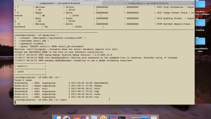Screen dimensions: 211x119
Task: Click the /user directory row
Action: pos(57,94)
